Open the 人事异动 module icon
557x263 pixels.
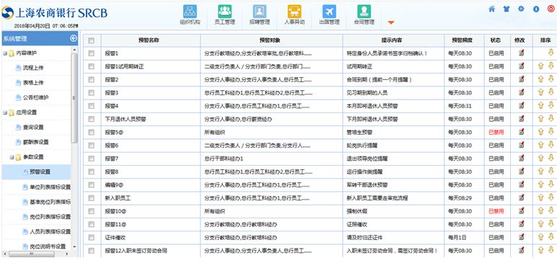294,12
